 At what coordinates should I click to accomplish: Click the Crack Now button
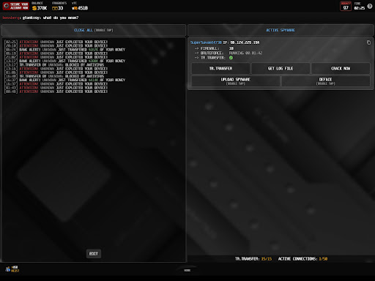341,69
